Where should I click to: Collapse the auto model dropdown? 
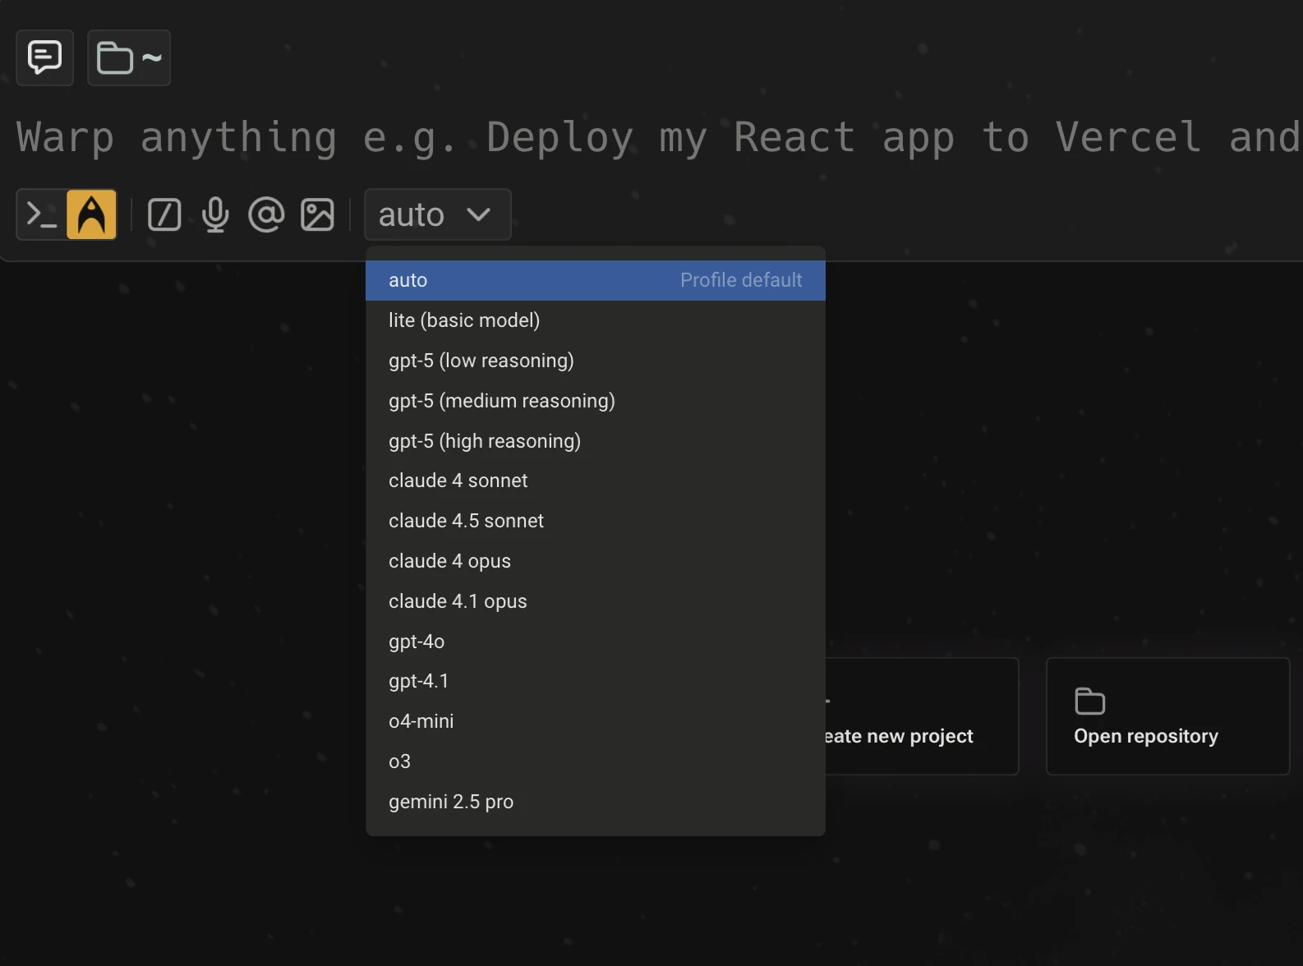pos(437,214)
